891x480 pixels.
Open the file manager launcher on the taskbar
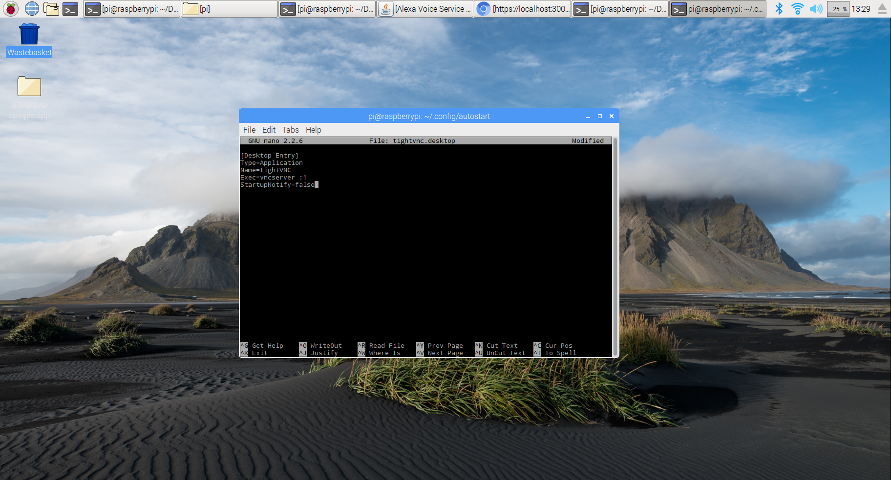tap(51, 8)
